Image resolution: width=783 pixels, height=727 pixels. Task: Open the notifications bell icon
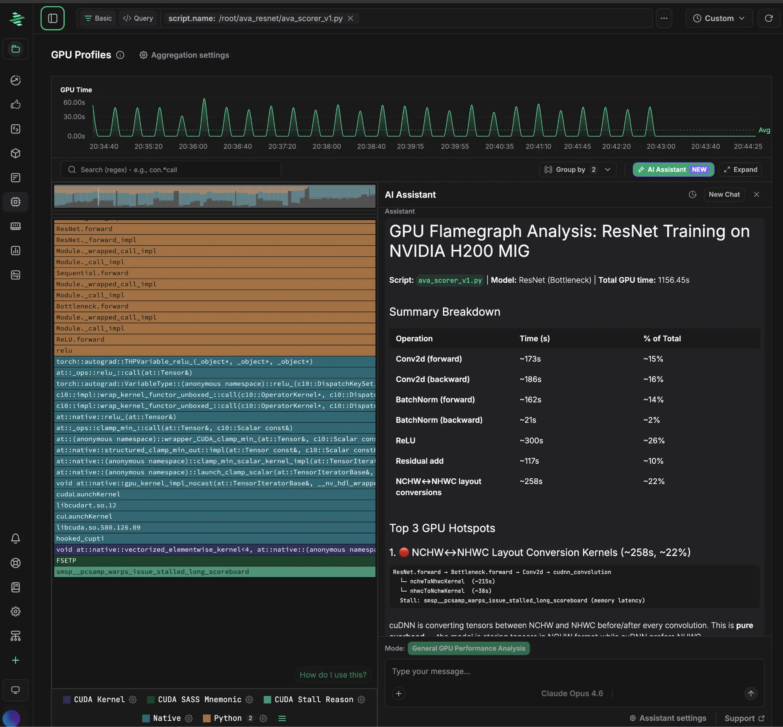[x=16, y=539]
